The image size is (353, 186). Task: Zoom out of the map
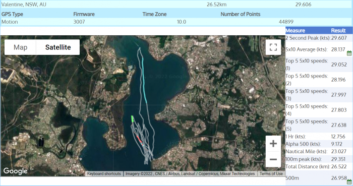tap(273, 159)
